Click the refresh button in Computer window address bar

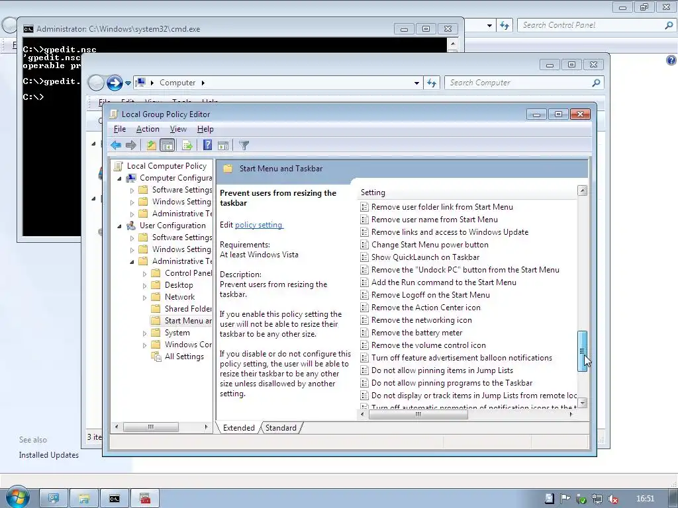click(x=432, y=83)
